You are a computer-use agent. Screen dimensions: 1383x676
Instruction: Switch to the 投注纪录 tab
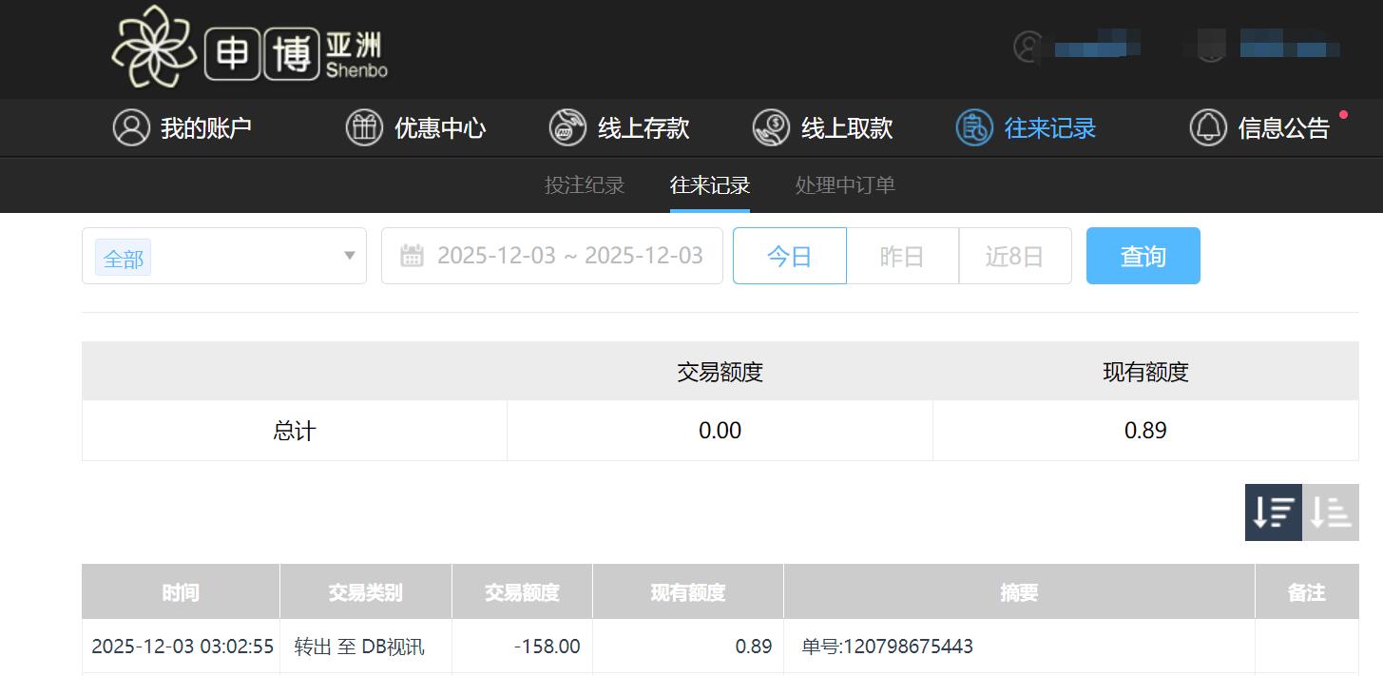(584, 184)
